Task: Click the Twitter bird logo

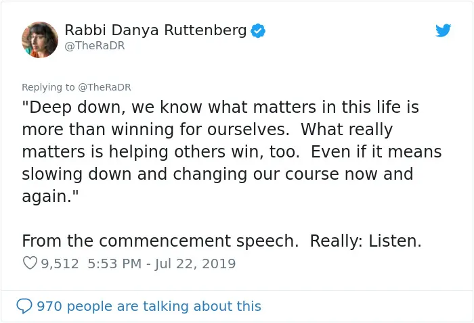Action: click(x=443, y=30)
